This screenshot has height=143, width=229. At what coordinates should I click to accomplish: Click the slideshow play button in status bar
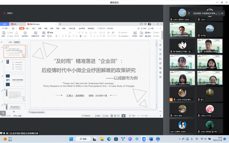pos(123,116)
